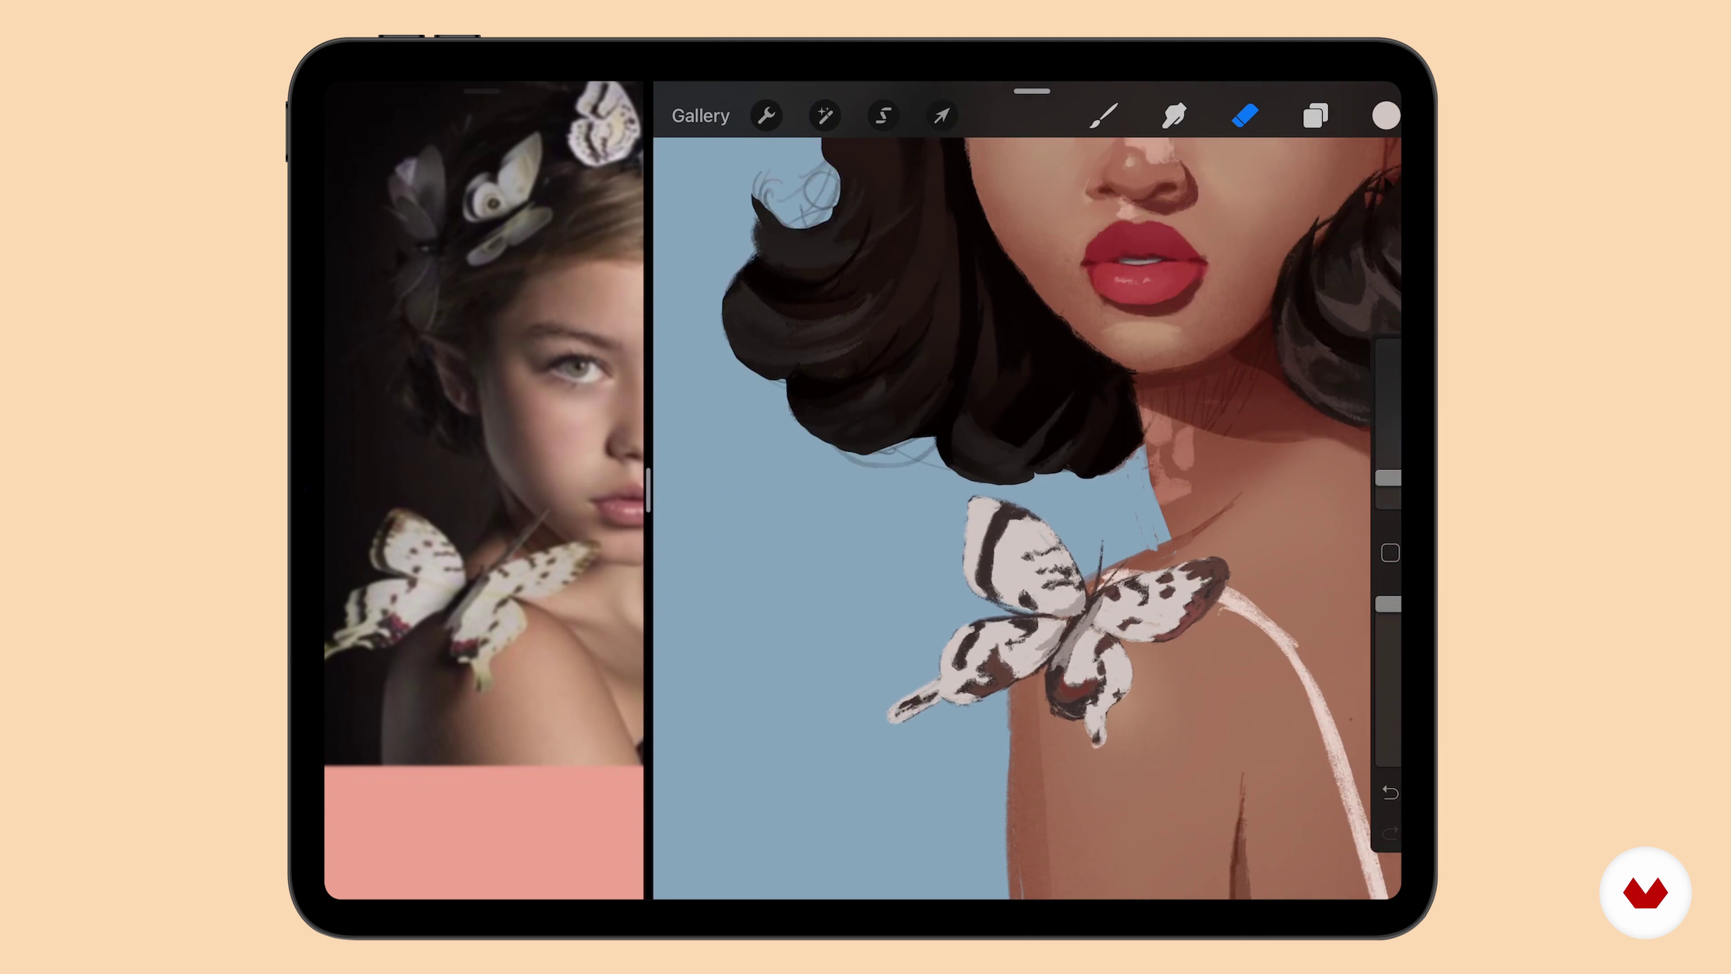
Task: Select the Smudge finger tool
Action: [x=1174, y=115]
